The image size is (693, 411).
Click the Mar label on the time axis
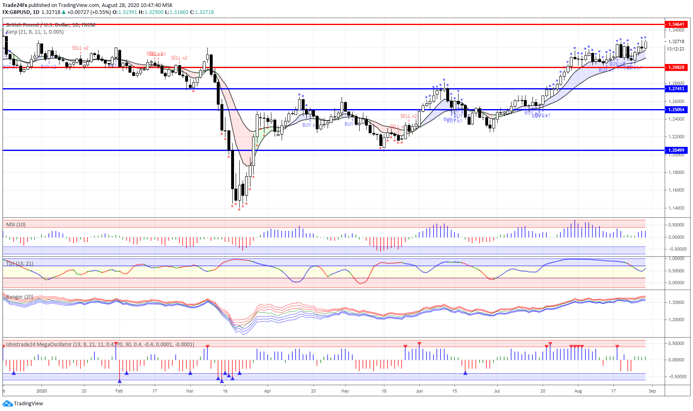pyautogui.click(x=190, y=391)
